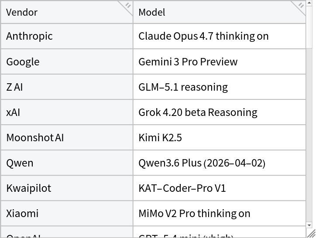Screen dimensions: 316x238
Task: Select the Google vendor cell
Action: click(67, 61)
